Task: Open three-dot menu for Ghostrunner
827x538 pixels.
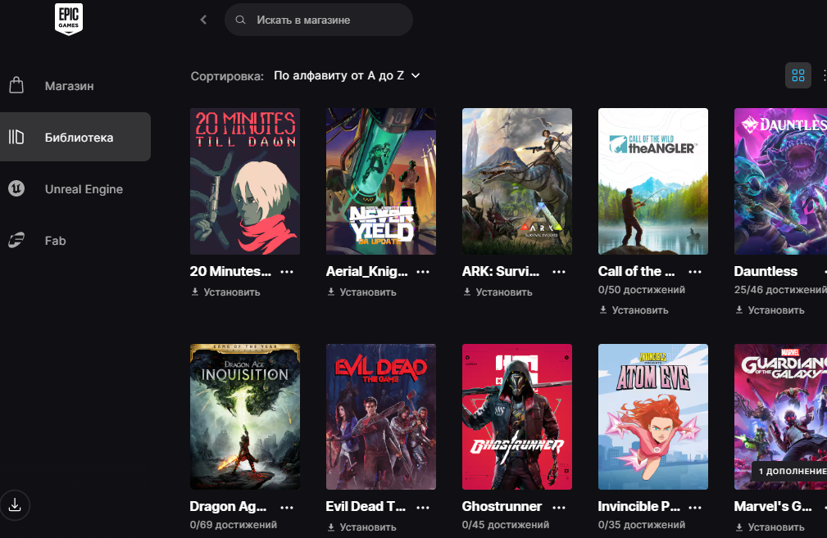Action: pyautogui.click(x=559, y=507)
